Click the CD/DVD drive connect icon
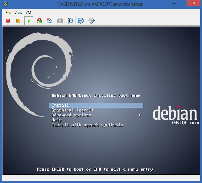The image size is (202, 183). coord(92,21)
